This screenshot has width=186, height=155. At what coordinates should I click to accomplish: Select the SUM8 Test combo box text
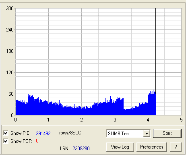(119, 134)
